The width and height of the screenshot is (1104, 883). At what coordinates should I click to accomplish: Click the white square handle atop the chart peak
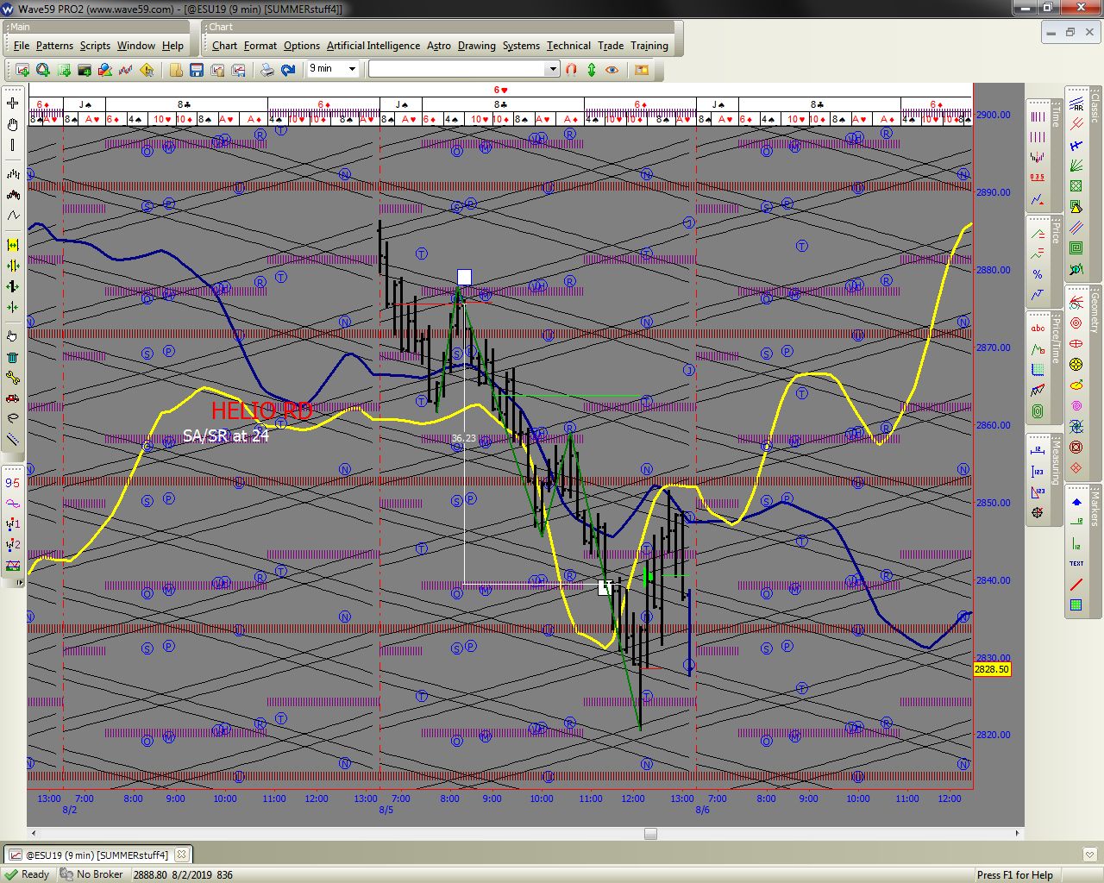pyautogui.click(x=464, y=277)
